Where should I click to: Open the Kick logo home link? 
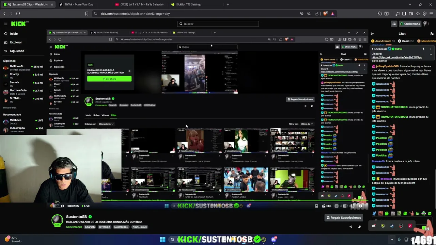click(20, 24)
